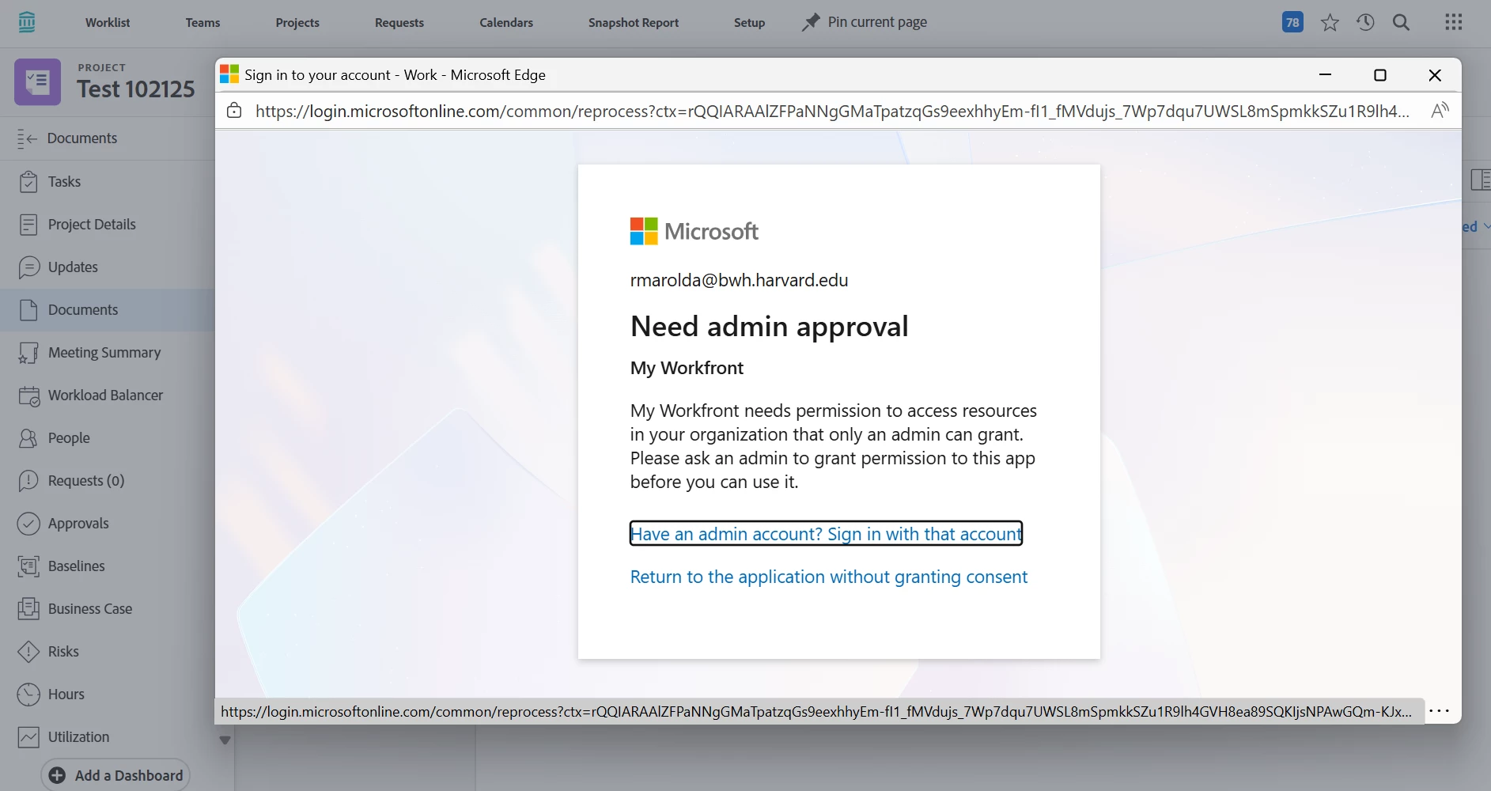This screenshot has height=791, width=1491.
Task: Click the sidebar scroll down arrow
Action: [225, 740]
